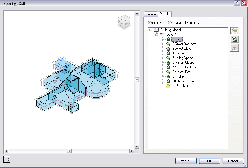Select 3 Guest Closet in the tree
The height and width of the screenshot is (168, 248).
pos(182,49)
